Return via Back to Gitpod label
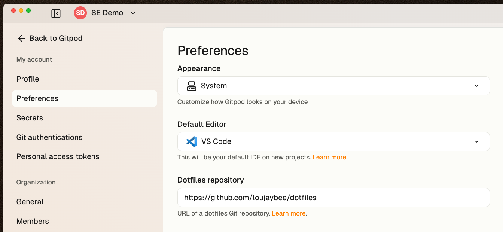 [x=56, y=38]
